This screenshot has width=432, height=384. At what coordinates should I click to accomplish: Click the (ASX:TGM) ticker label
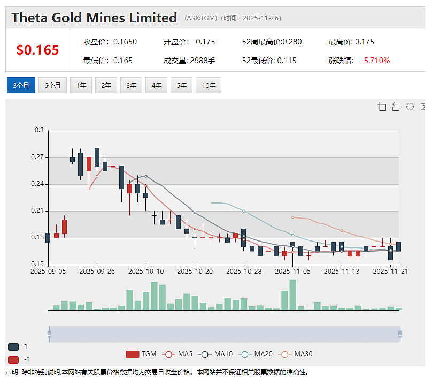(201, 18)
